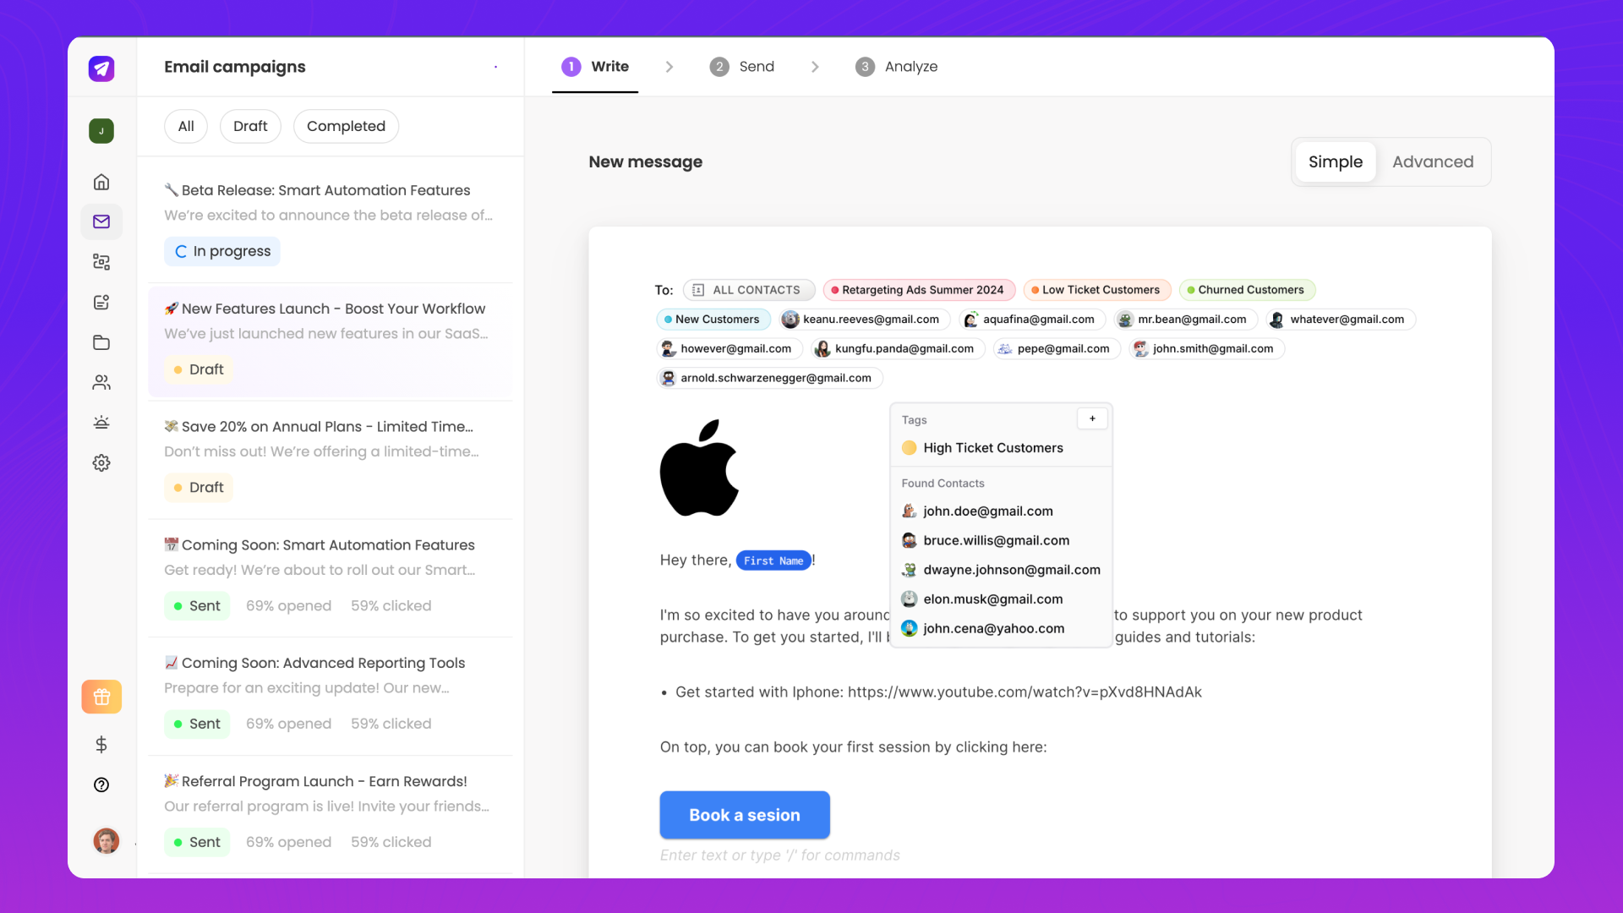Filter campaigns by Draft status
Image resolution: width=1623 pixels, height=913 pixels.
[249, 125]
